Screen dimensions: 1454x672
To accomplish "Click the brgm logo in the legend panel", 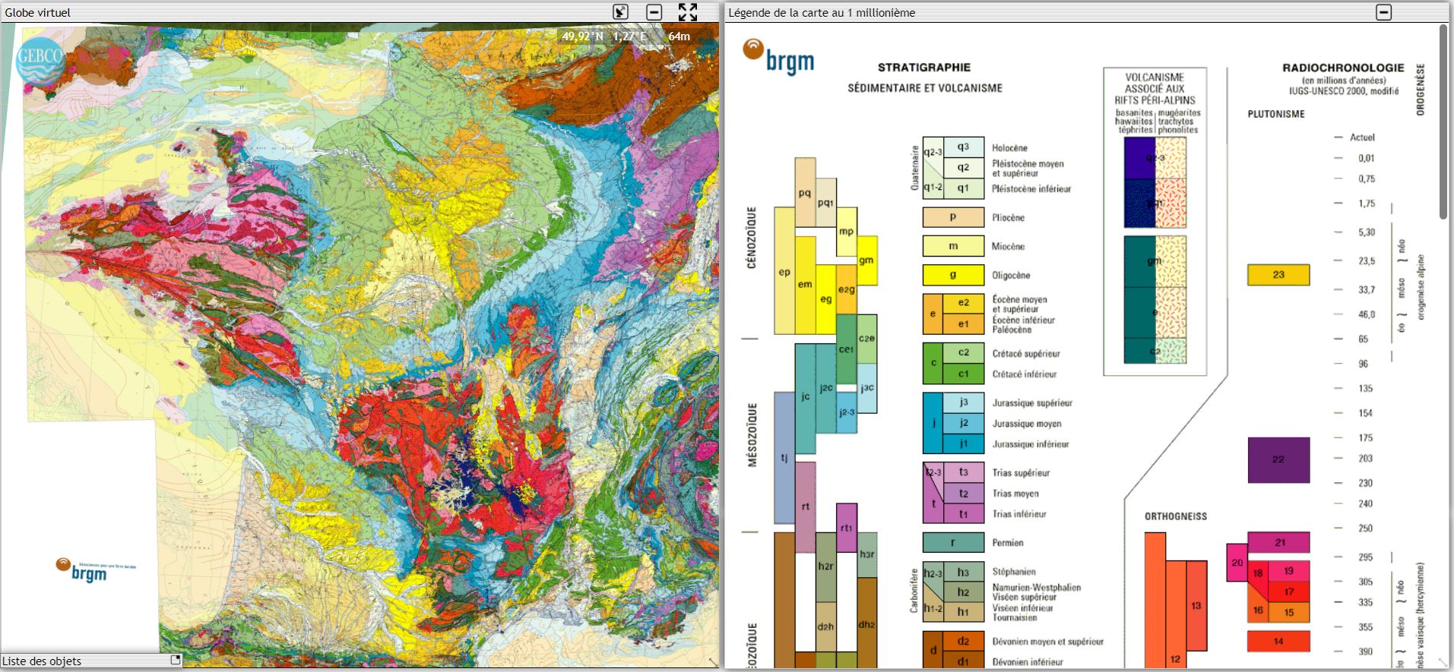I will [x=779, y=58].
